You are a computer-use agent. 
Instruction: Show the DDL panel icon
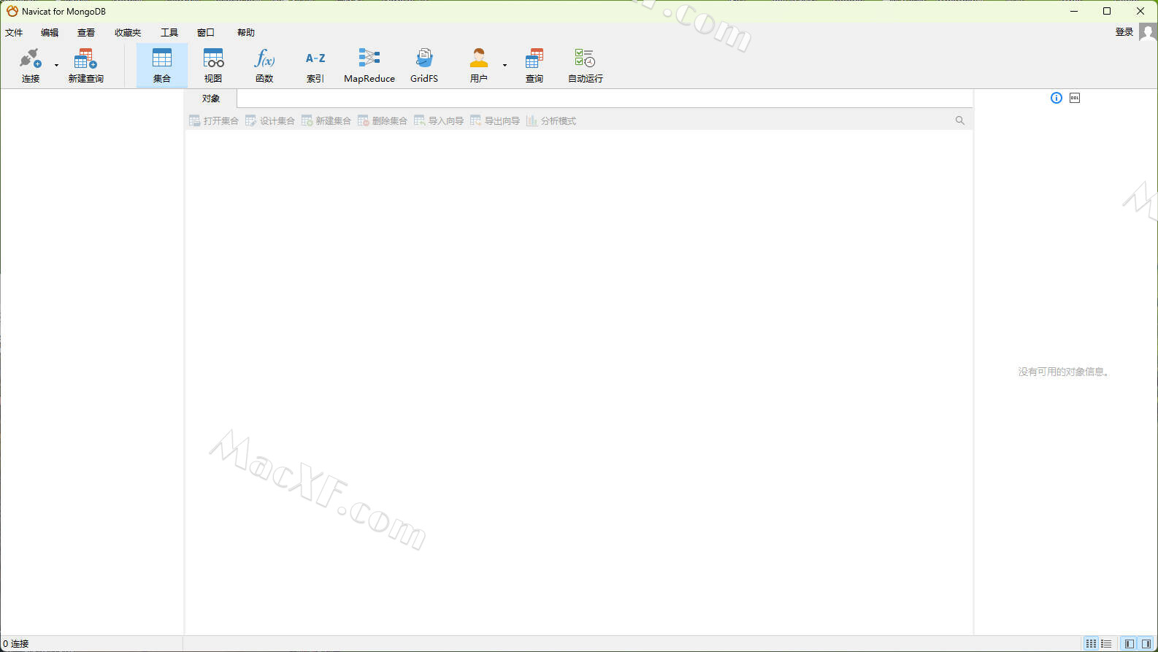pyautogui.click(x=1075, y=98)
